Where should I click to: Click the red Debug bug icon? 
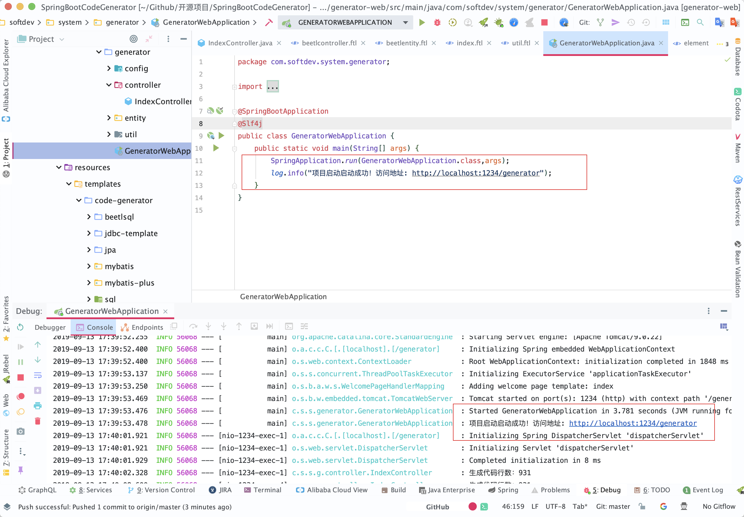pos(437,22)
